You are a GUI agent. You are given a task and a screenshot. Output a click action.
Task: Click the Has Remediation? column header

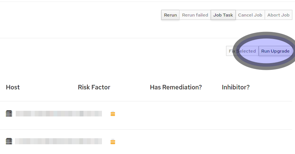176,87
